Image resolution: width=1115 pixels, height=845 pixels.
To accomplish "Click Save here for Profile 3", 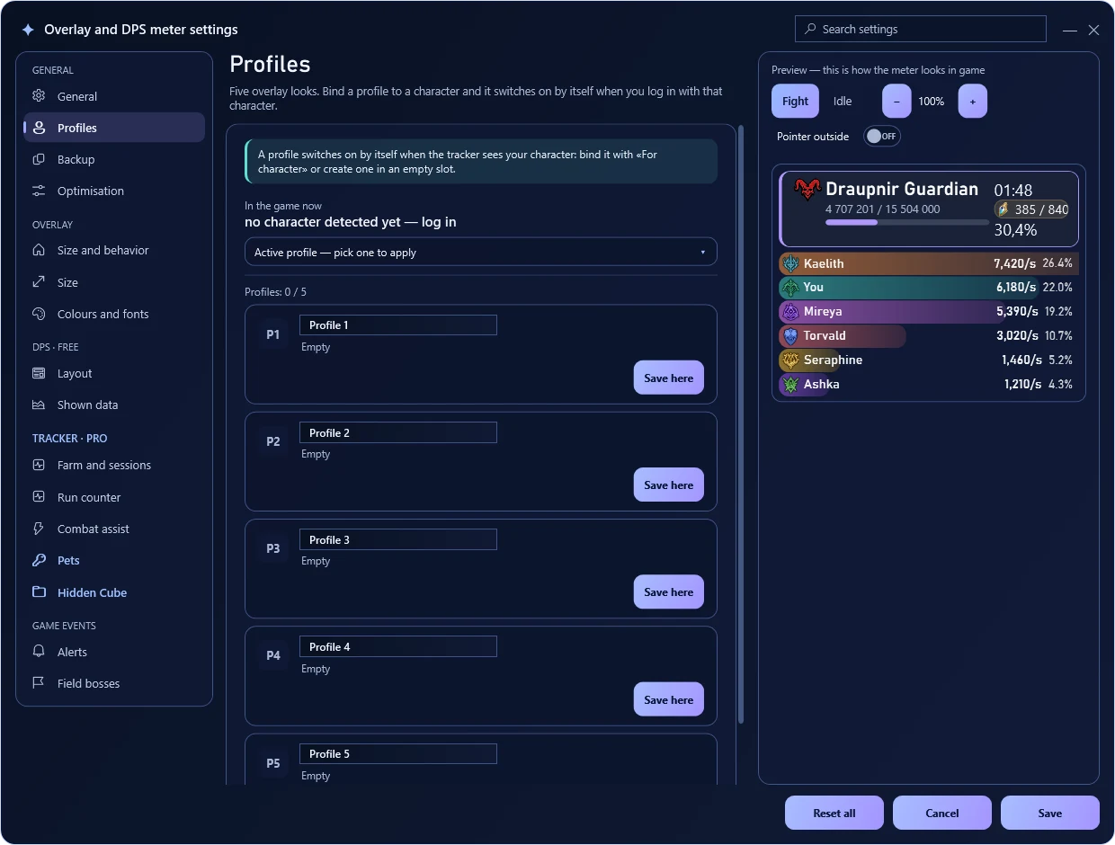I will click(x=669, y=591).
